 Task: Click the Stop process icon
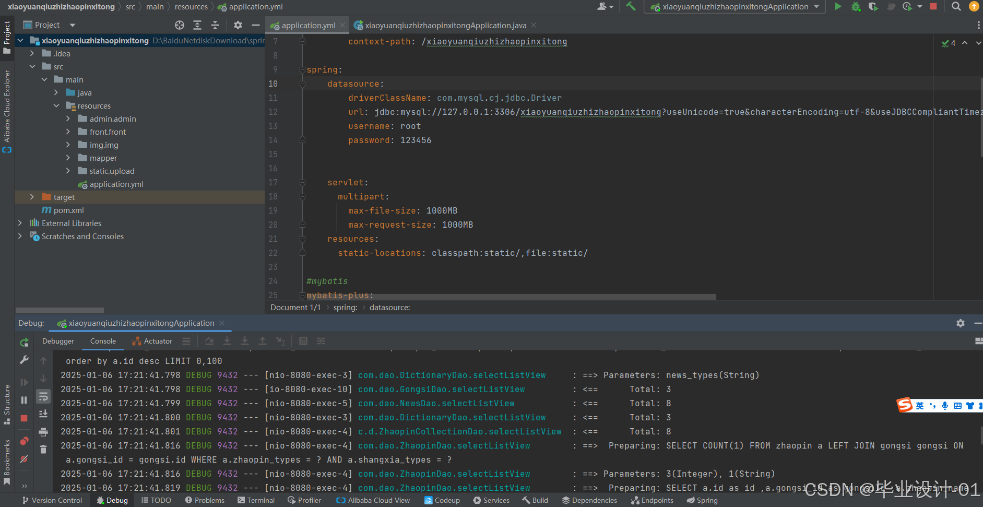933,6
